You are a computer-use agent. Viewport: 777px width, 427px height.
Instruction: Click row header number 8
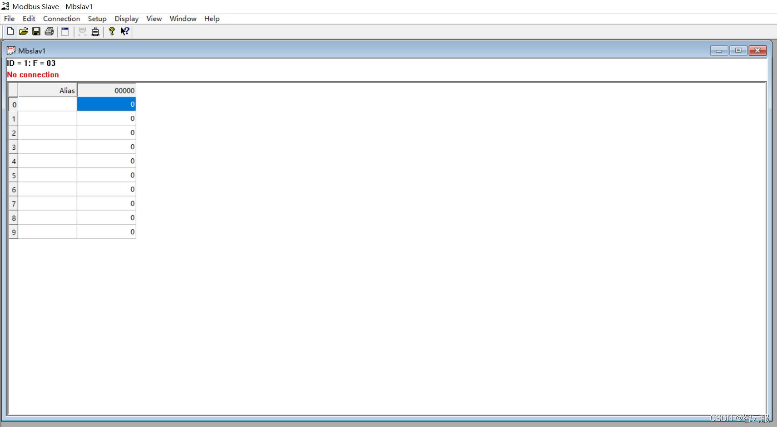tap(13, 218)
